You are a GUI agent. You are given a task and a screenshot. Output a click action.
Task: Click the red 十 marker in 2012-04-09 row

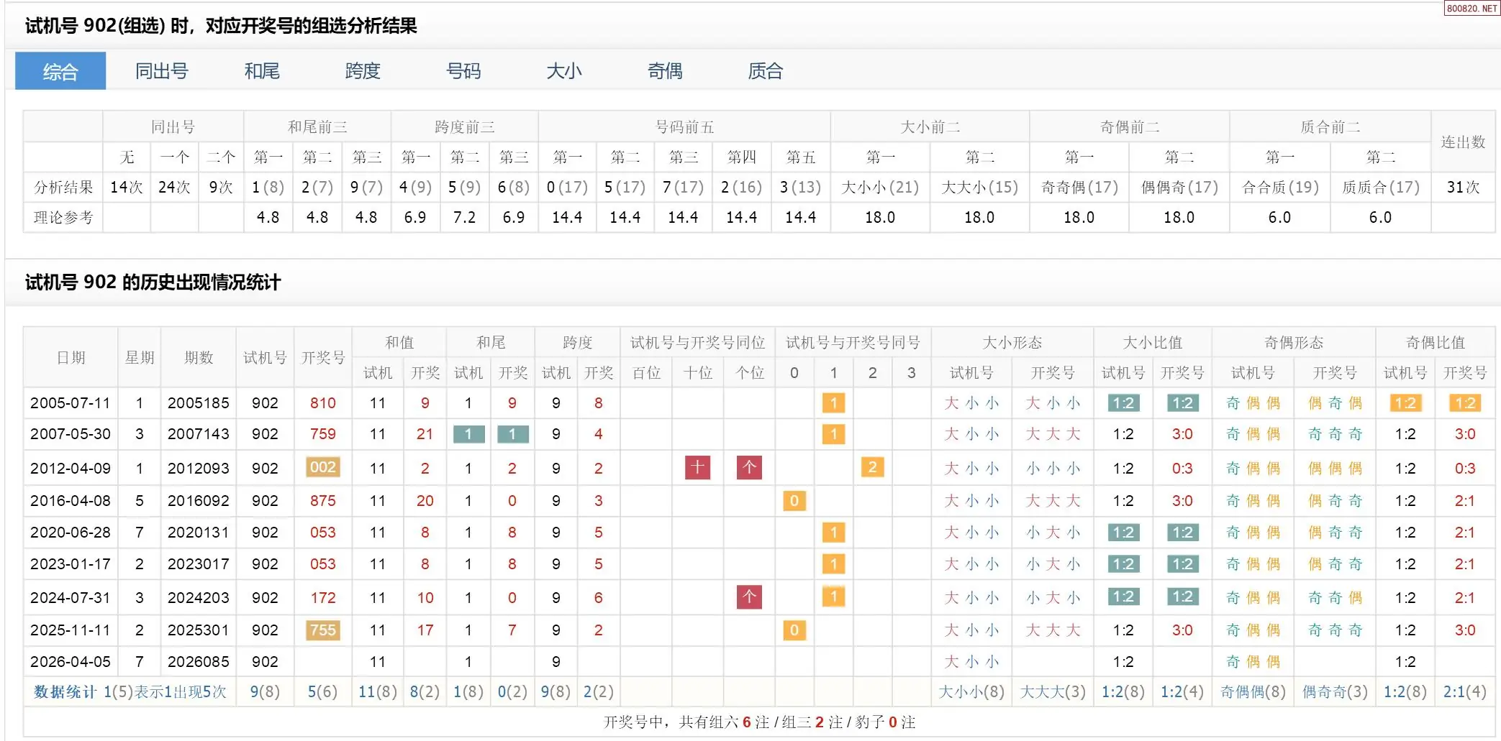697,468
